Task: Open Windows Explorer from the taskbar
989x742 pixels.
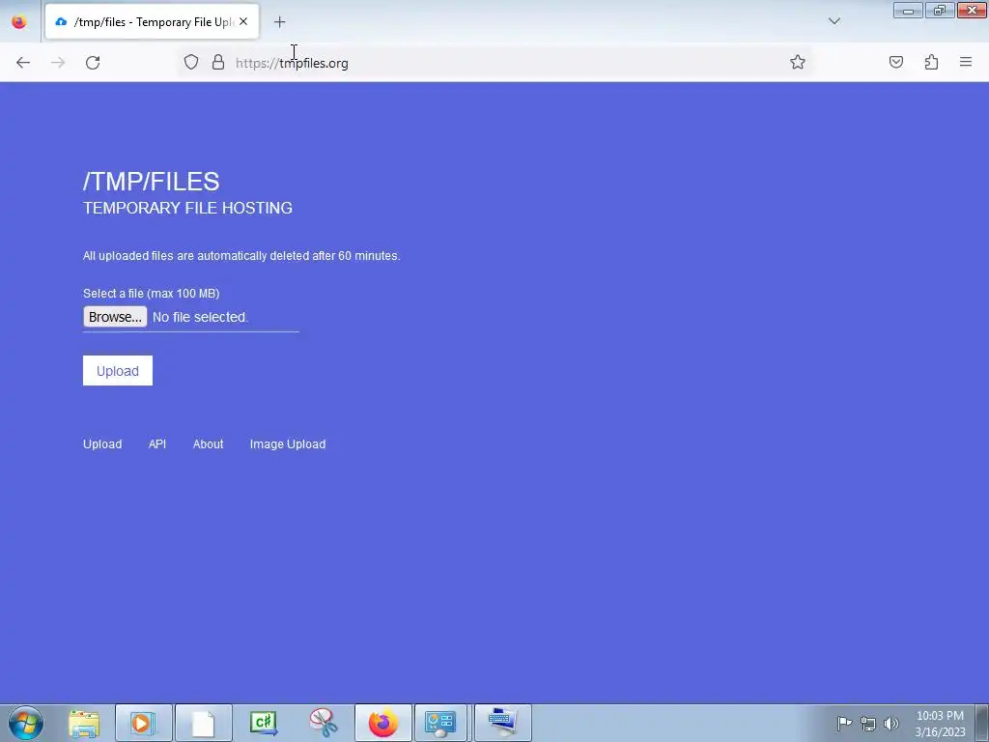Action: click(x=84, y=723)
